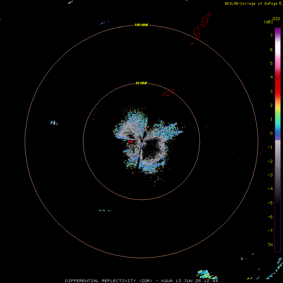Click the TH threshold label on legend
The height and width of the screenshot is (283, 283).
click(x=270, y=245)
